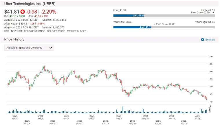This screenshot has height=126, width=220.
Task: Click the High: 42.82 label
Action: pyautogui.click(x=208, y=10)
